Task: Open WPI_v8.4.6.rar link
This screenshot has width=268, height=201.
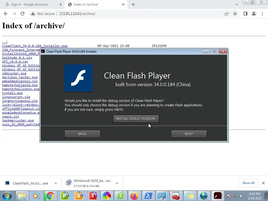Action: (x=15, y=62)
